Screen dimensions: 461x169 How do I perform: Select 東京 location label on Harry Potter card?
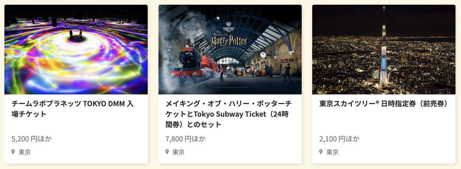(178, 152)
